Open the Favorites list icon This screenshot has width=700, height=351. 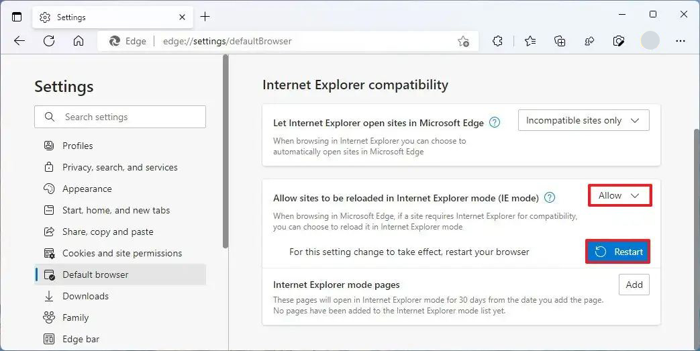[x=530, y=41]
